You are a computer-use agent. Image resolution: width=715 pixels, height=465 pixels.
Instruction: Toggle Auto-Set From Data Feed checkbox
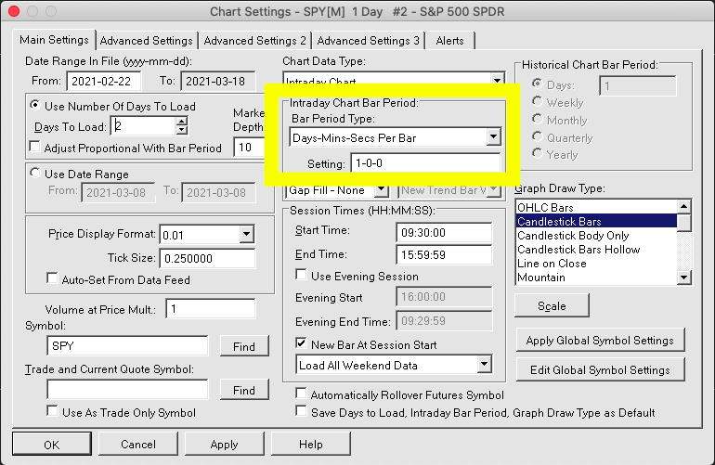(52, 278)
